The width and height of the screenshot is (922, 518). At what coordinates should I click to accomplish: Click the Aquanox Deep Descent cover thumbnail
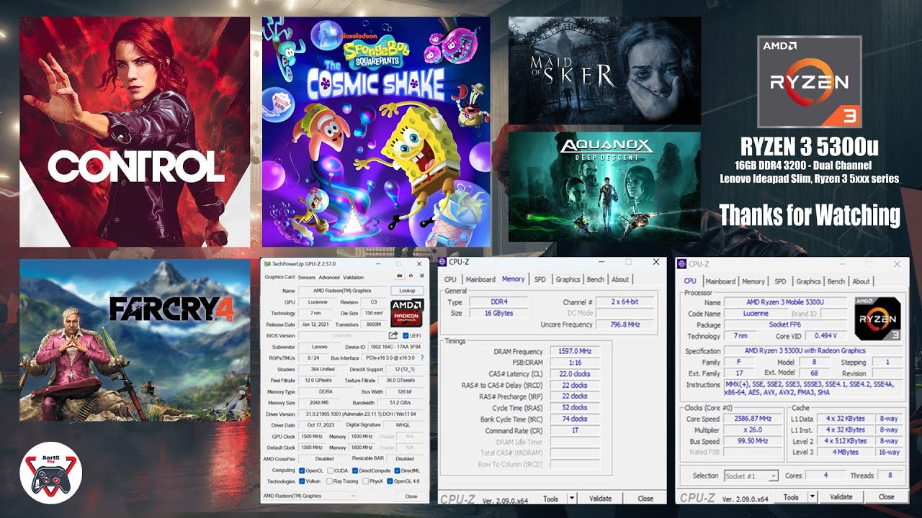pos(604,186)
